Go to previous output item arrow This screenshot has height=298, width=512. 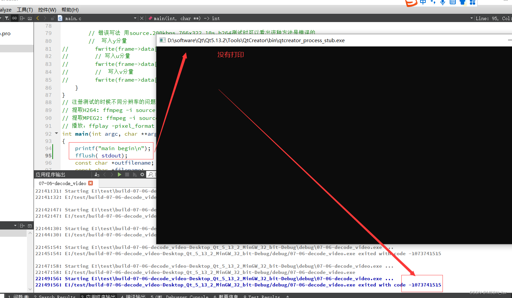(x=105, y=175)
